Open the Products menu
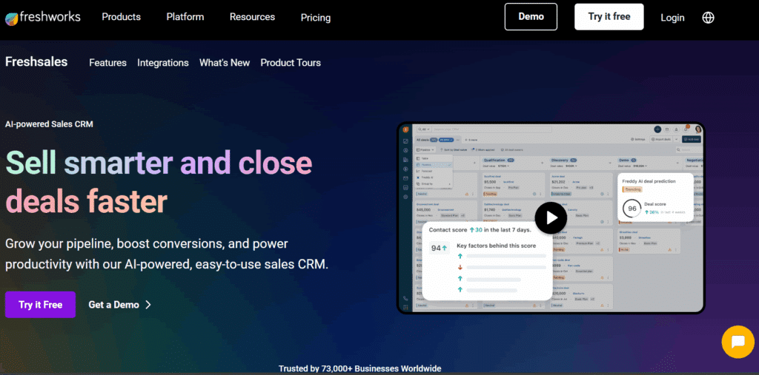This screenshot has width=759, height=375. [x=121, y=17]
